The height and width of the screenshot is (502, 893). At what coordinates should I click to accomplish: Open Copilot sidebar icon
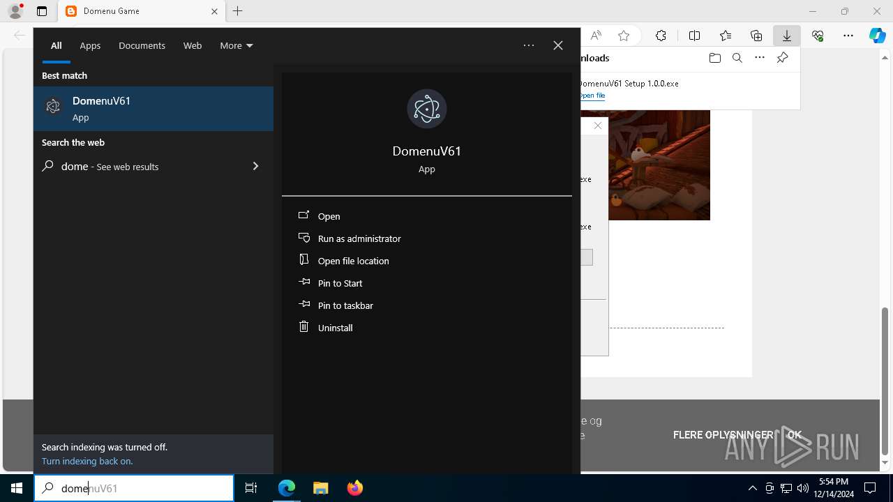tap(877, 36)
